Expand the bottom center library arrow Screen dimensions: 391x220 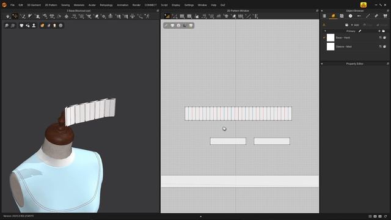201,216
